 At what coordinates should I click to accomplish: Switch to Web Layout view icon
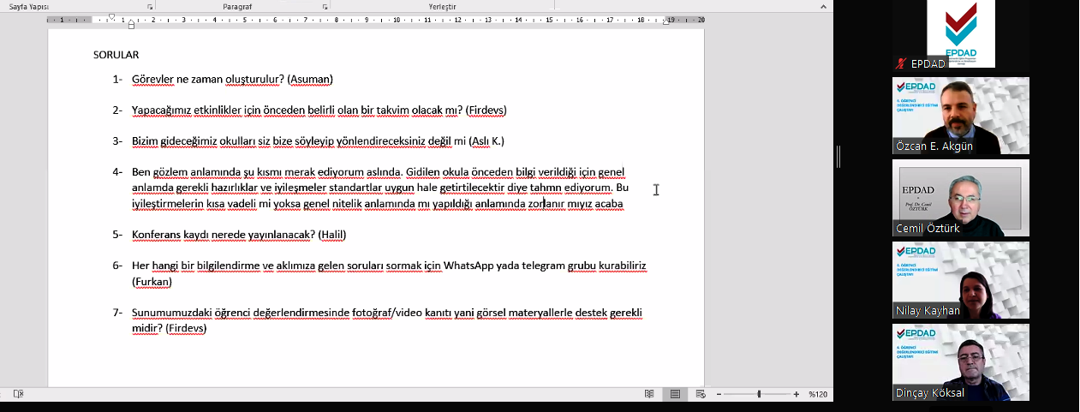pos(701,394)
